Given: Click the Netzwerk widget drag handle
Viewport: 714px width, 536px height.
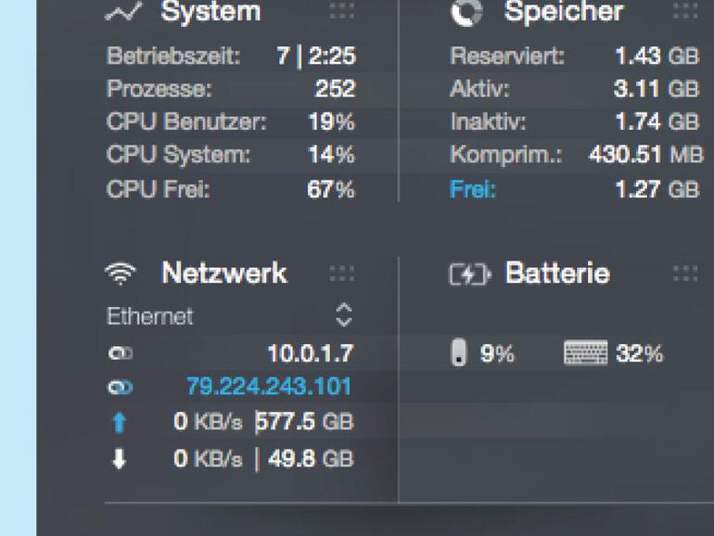Looking at the screenshot, I should [x=341, y=274].
